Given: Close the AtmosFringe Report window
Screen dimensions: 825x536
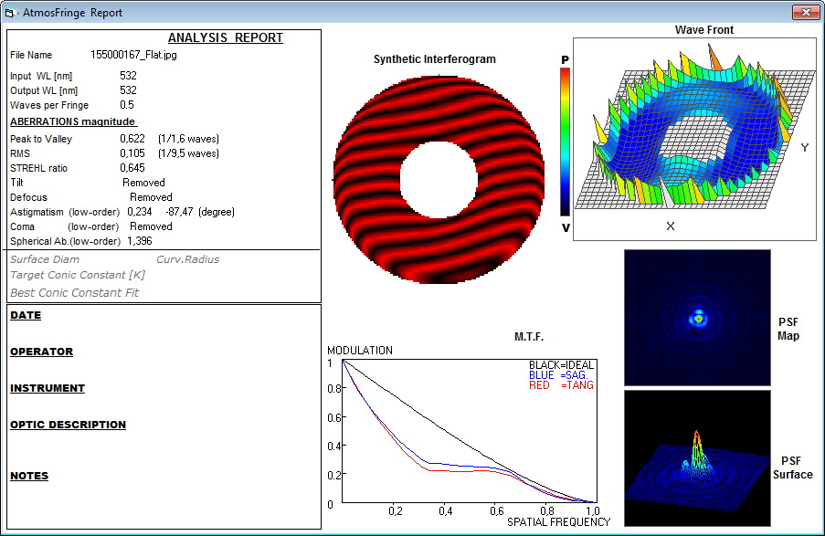Looking at the screenshot, I should [x=802, y=13].
